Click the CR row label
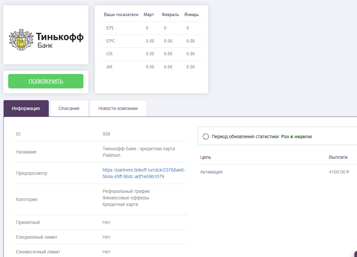The width and height of the screenshot is (357, 257). tap(109, 54)
